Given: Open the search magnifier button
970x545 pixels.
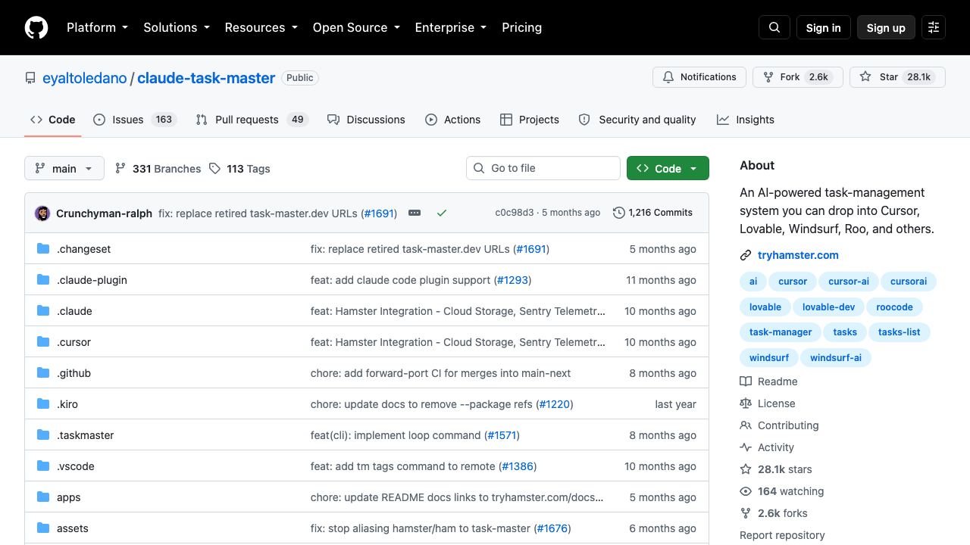Looking at the screenshot, I should click(774, 27).
